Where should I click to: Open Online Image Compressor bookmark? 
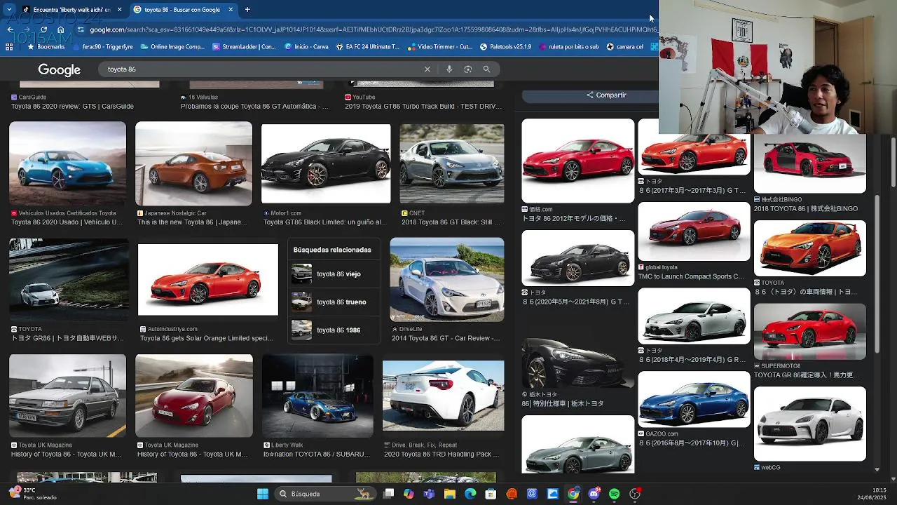pos(172,47)
